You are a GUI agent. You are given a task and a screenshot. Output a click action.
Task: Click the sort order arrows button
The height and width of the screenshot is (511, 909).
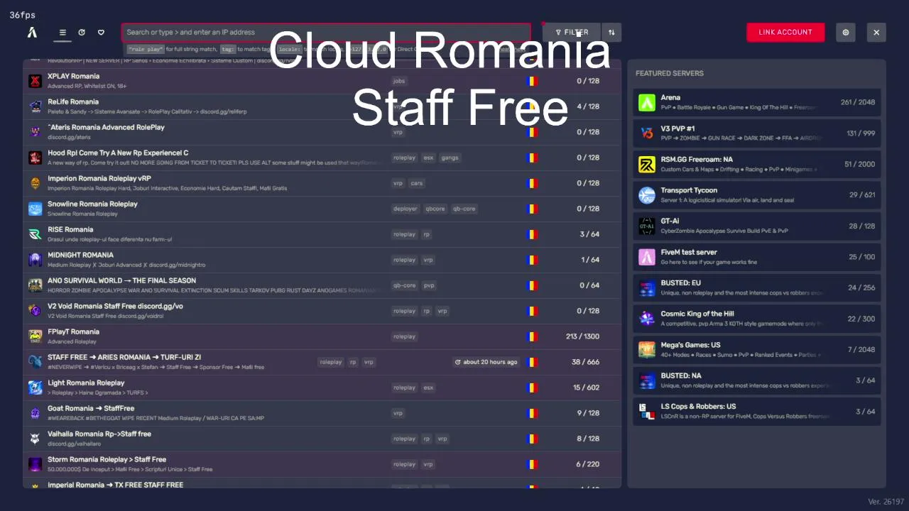pos(611,32)
